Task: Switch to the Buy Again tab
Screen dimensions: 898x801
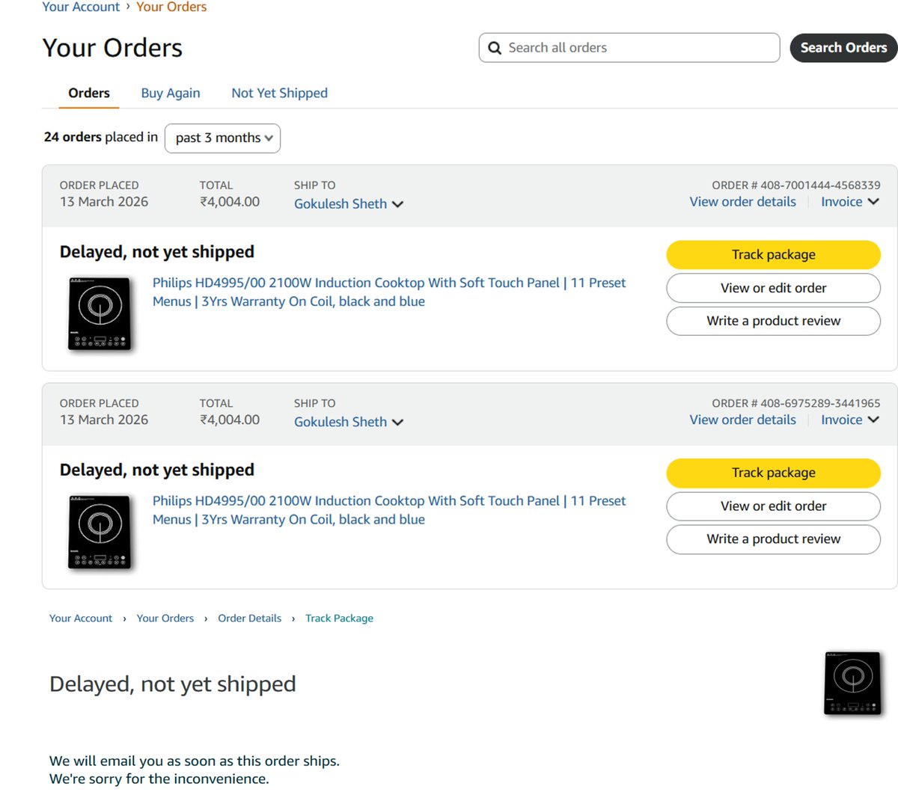Action: point(171,93)
